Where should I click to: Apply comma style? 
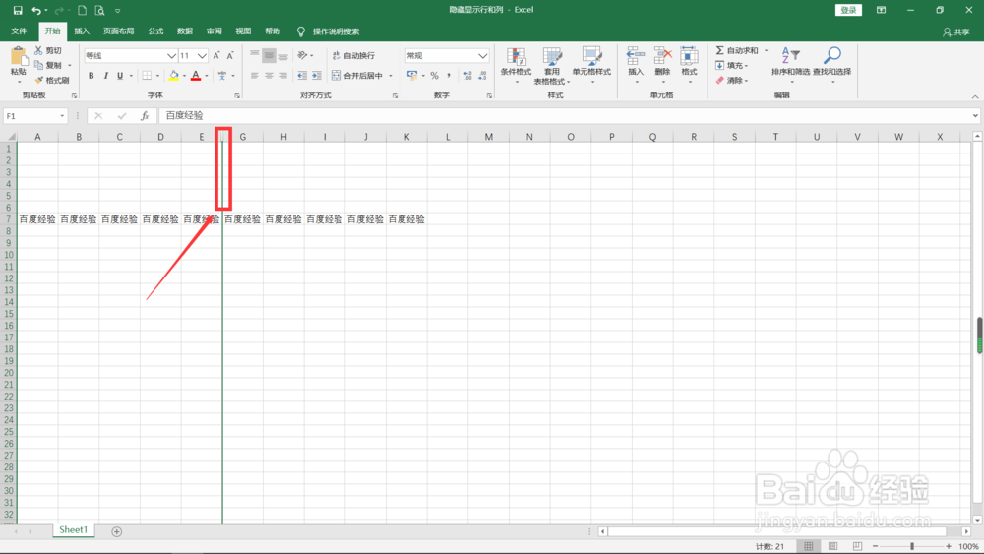tap(449, 76)
